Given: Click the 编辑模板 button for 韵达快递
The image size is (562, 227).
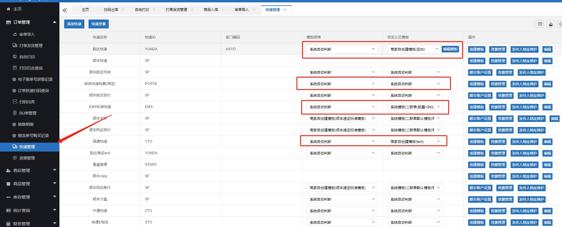Looking at the screenshot, I should click(450, 49).
